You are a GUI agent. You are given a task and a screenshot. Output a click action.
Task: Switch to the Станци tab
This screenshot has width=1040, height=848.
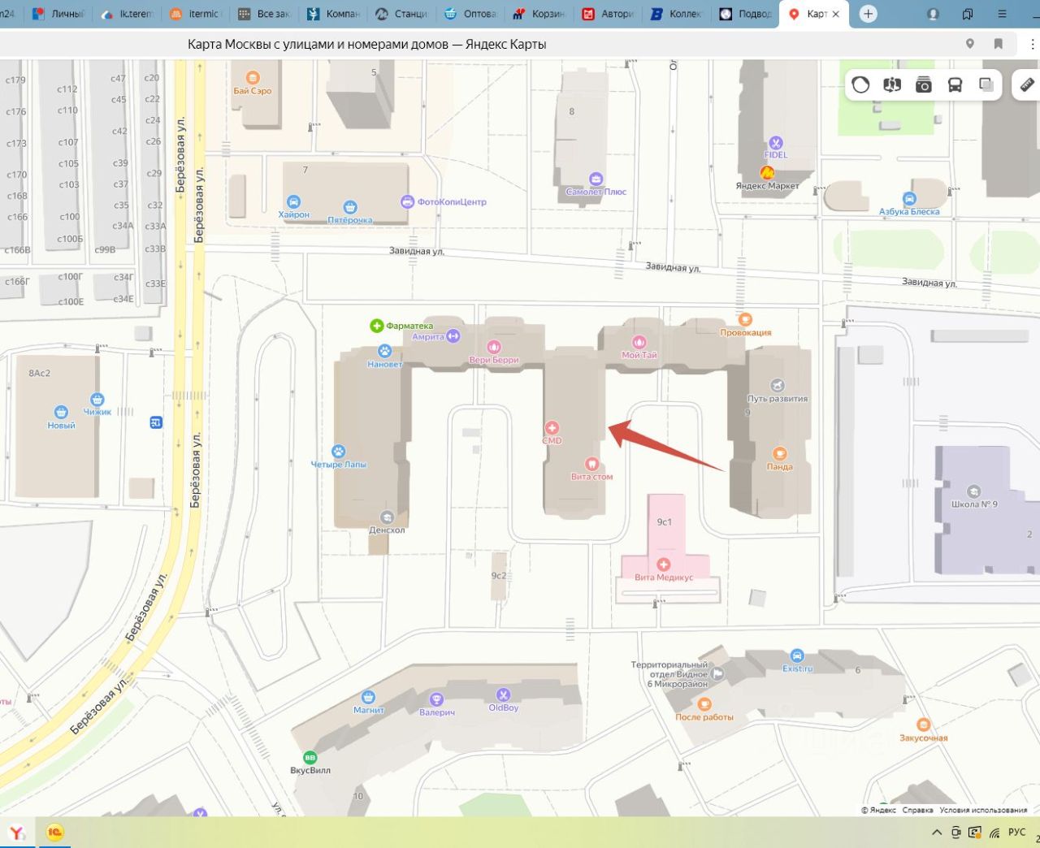[x=402, y=14]
